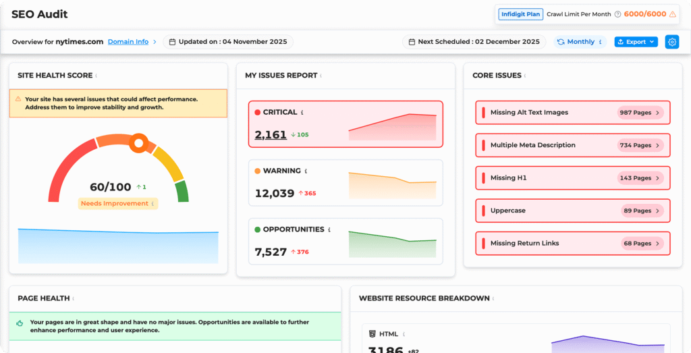Click info icon next to Core Issues
Image resolution: width=691 pixels, height=353 pixels.
coord(524,76)
